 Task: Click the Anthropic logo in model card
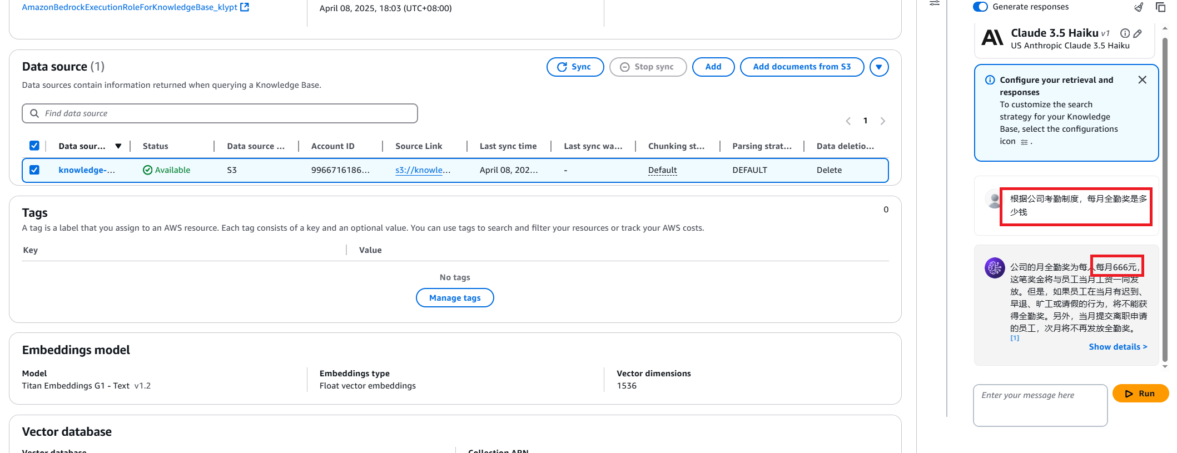pos(992,38)
